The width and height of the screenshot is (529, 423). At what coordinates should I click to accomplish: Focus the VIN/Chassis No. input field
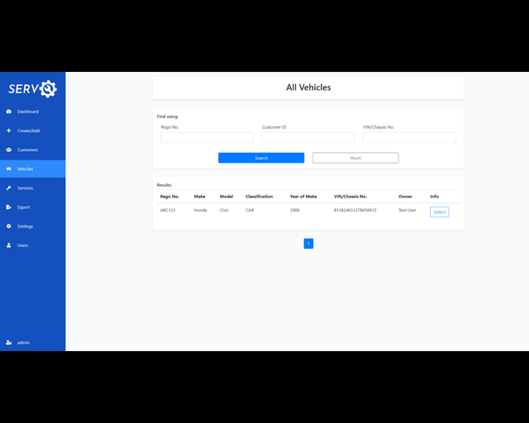pyautogui.click(x=408, y=138)
